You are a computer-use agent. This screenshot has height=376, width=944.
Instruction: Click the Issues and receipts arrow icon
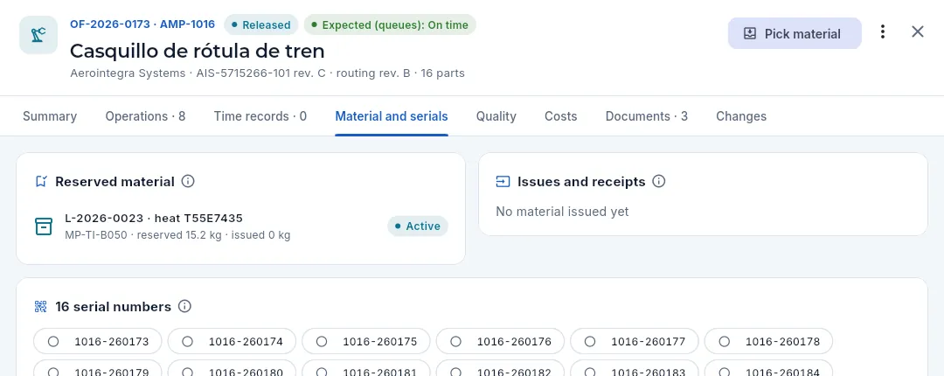click(x=503, y=181)
